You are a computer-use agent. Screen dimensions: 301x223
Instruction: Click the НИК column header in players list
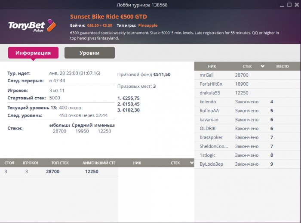tap(212, 66)
